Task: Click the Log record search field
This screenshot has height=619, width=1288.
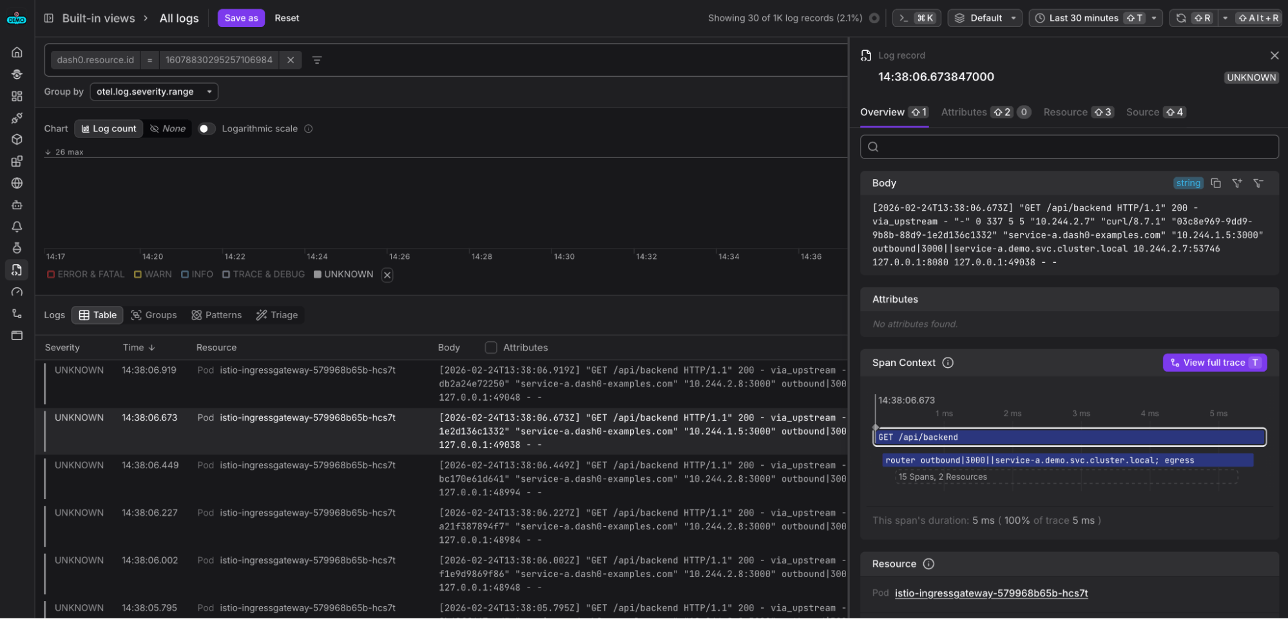Action: (1069, 147)
